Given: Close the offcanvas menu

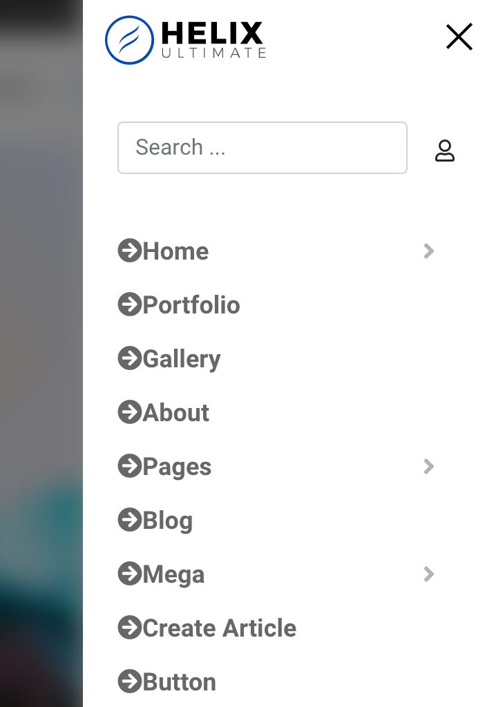Looking at the screenshot, I should [459, 37].
